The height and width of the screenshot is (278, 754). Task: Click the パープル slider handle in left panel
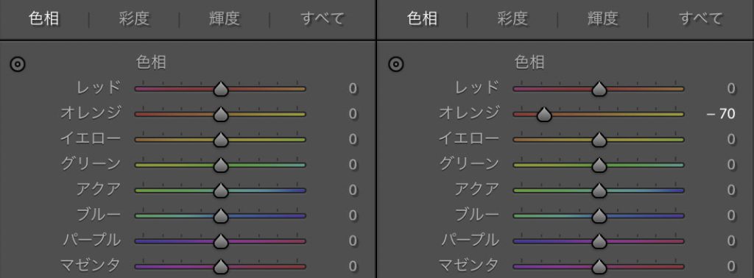221,241
